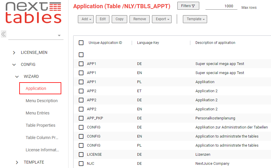Open Table Properties in the sidebar
This screenshot has height=168, width=271.
tap(41, 125)
